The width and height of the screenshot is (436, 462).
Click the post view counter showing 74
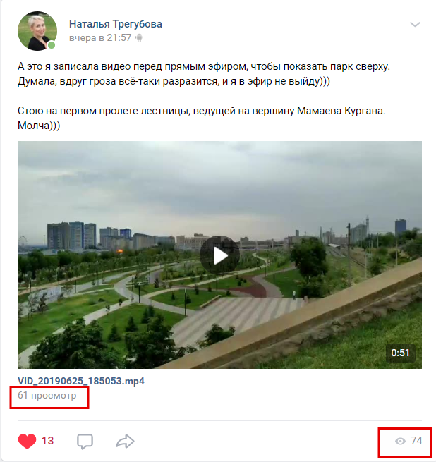(416, 441)
